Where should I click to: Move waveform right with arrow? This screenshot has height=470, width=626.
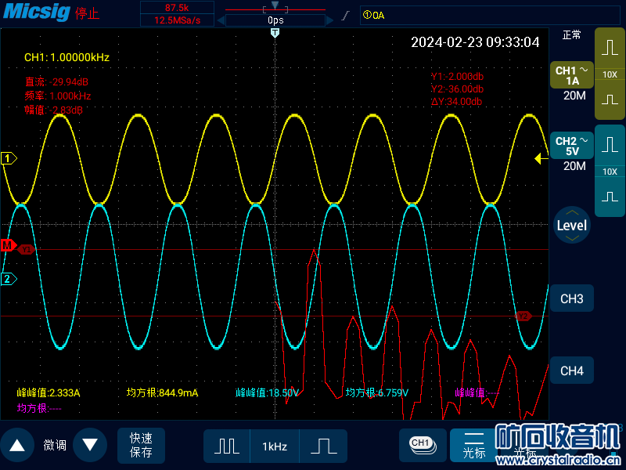pyautogui.click(x=329, y=20)
